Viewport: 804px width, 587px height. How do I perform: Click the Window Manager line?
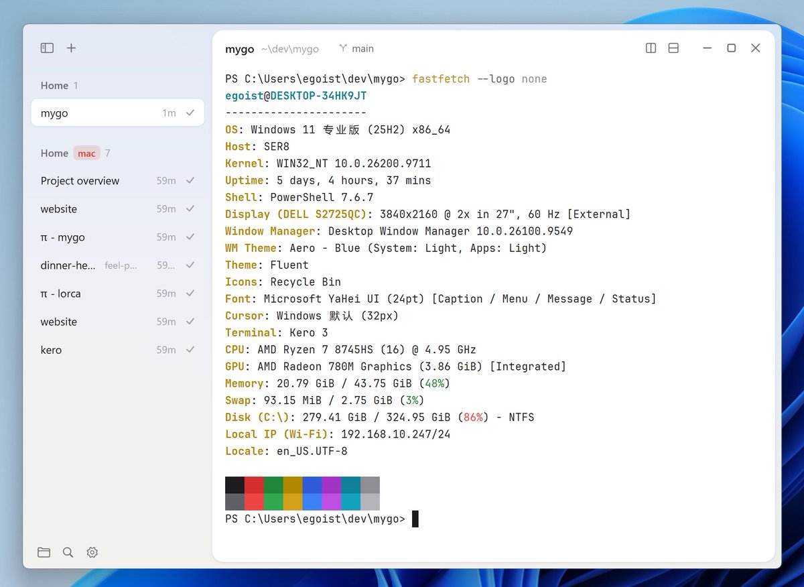point(399,231)
